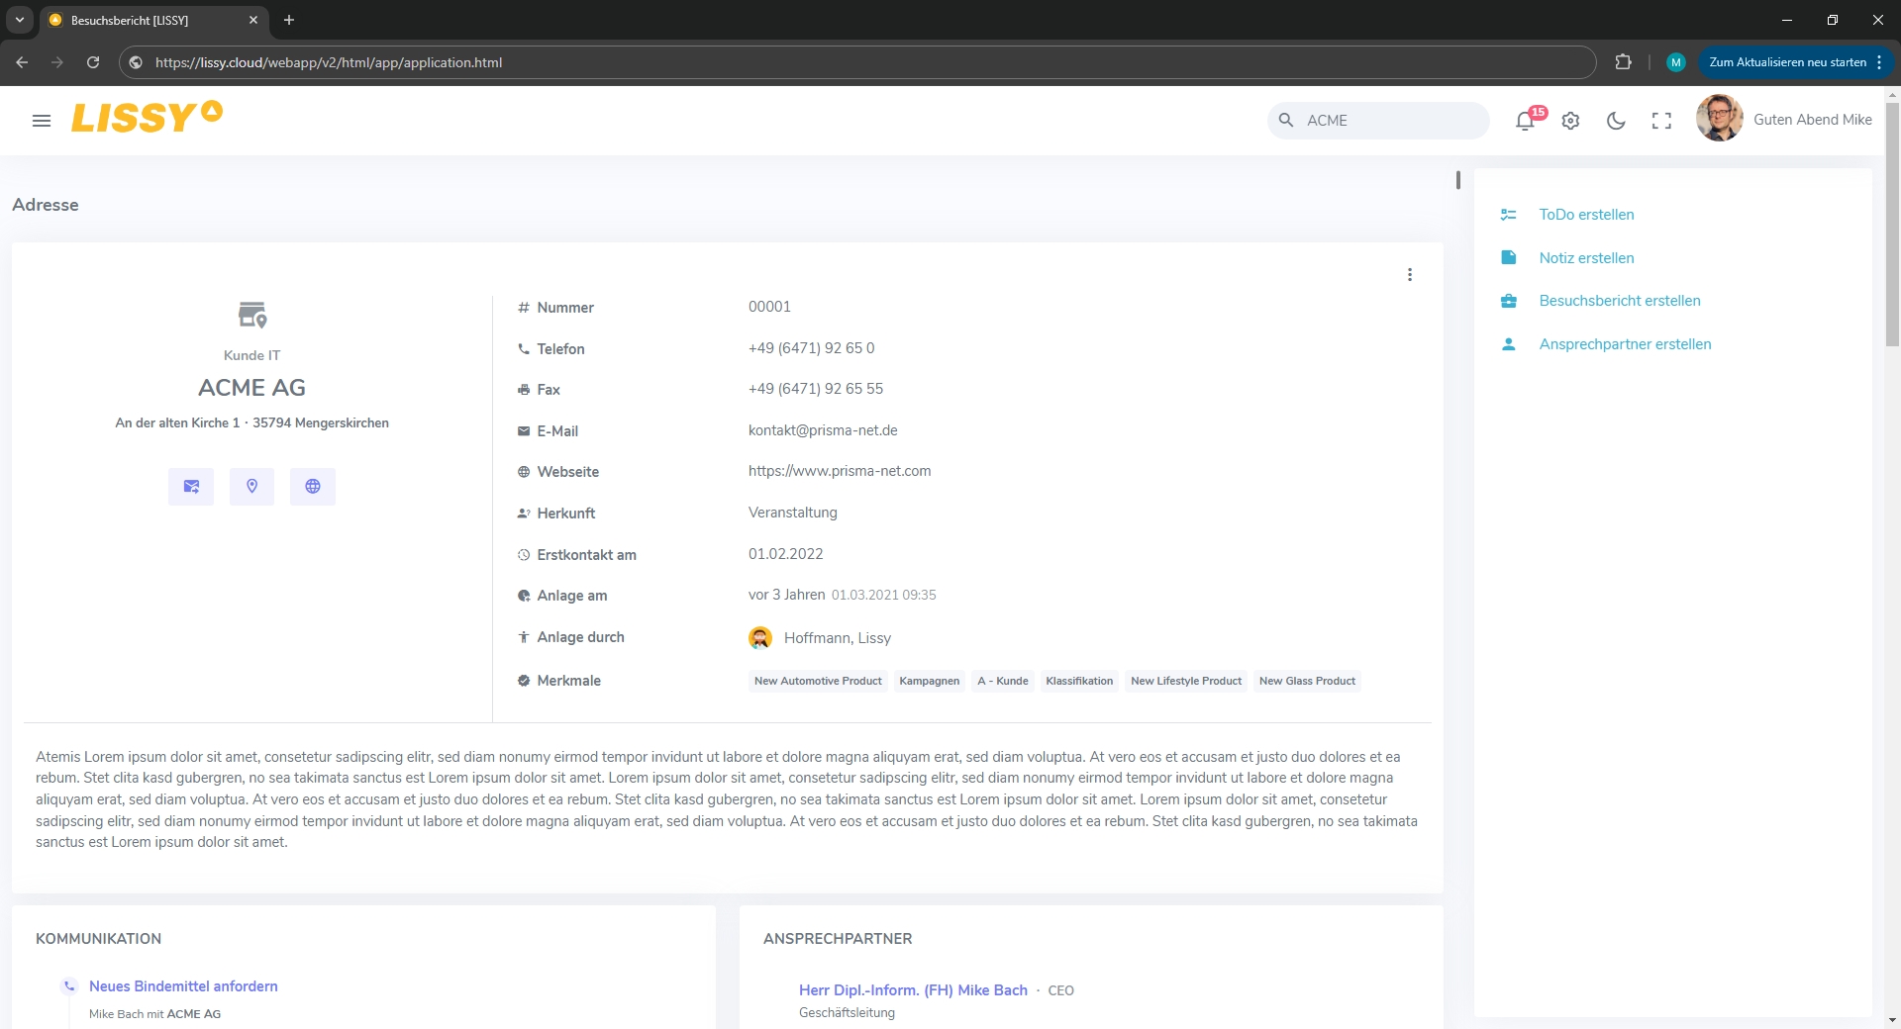Enter fullscreen mode via header icon
The image size is (1901, 1029).
tap(1661, 121)
